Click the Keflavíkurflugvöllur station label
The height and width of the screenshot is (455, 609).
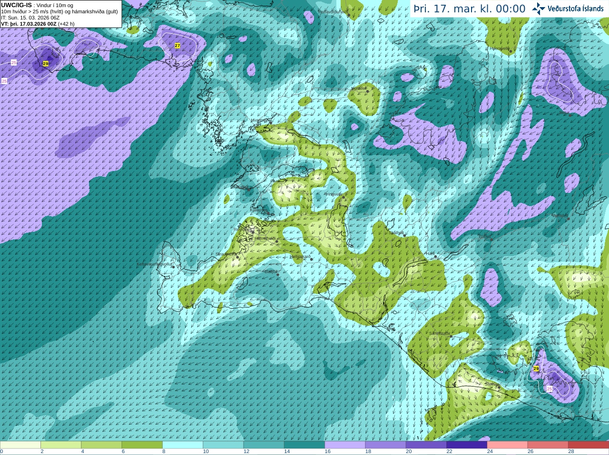point(155,264)
